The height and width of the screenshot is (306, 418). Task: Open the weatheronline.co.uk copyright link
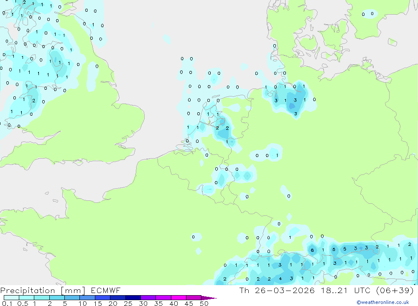(x=383, y=302)
